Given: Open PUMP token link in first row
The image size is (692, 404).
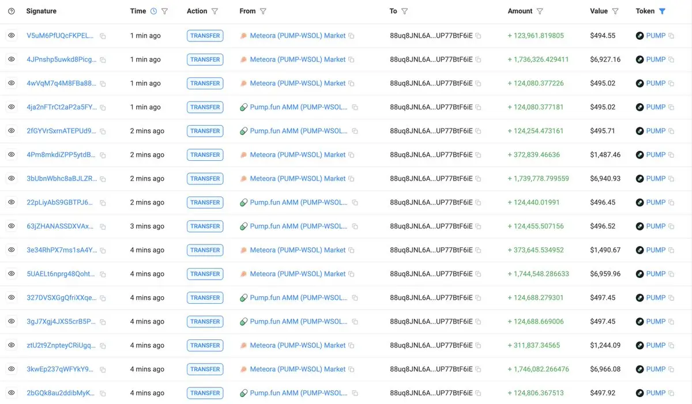Looking at the screenshot, I should click(x=656, y=36).
